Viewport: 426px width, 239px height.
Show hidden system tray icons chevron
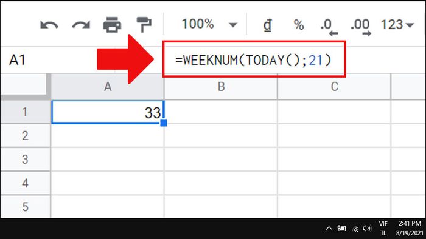coord(329,229)
